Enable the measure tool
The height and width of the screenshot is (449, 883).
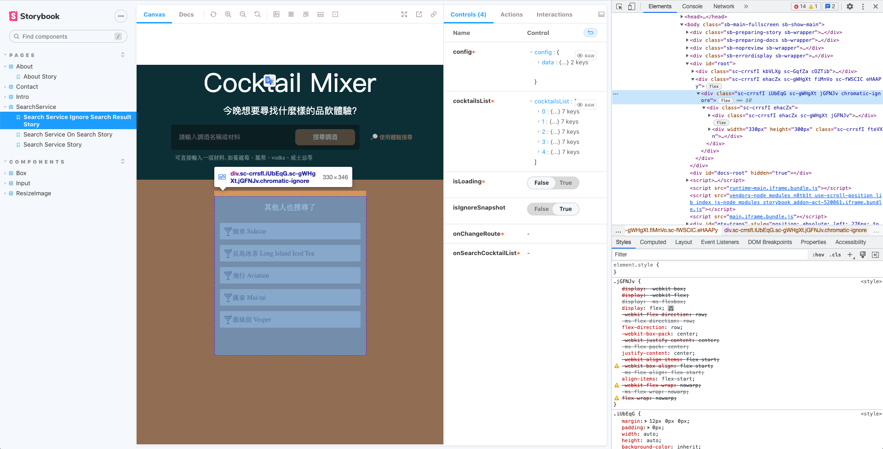point(321,14)
